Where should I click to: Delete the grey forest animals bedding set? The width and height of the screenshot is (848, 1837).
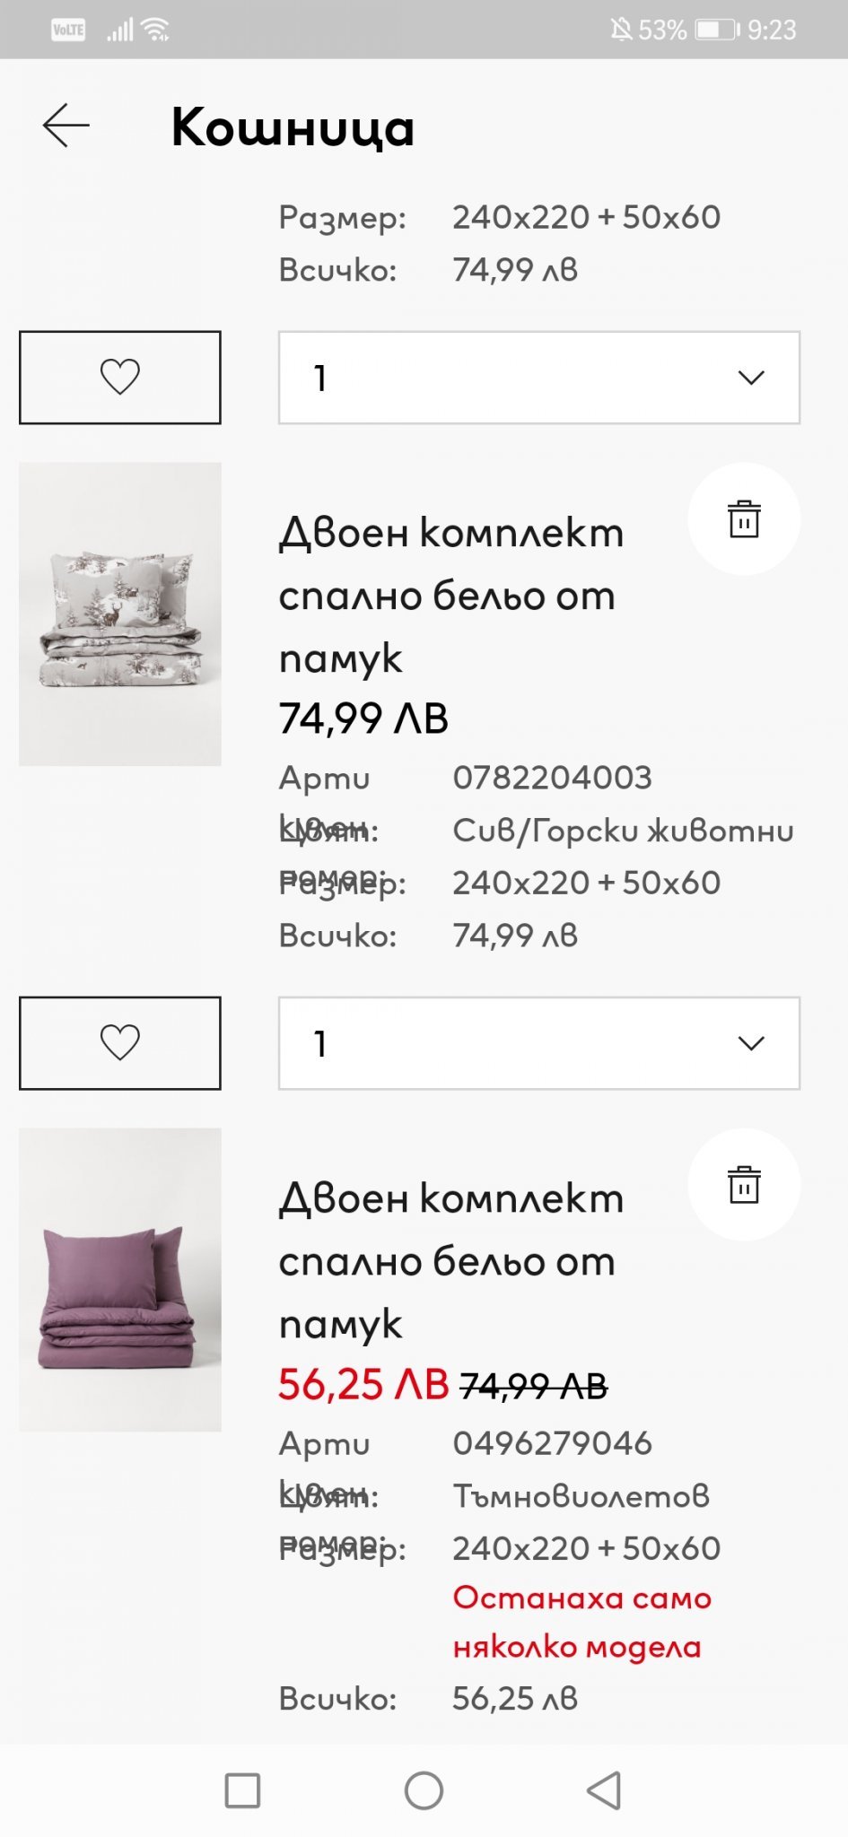point(744,519)
